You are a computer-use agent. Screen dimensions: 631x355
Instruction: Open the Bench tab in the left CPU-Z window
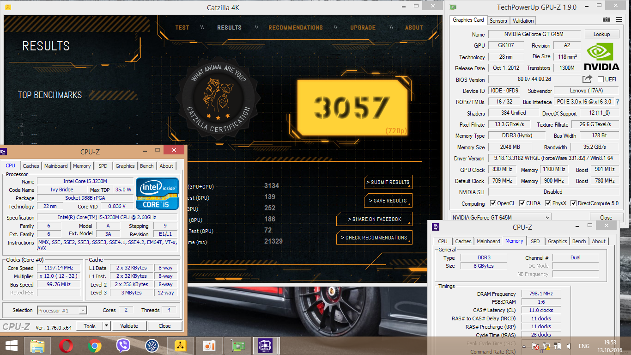[x=147, y=166]
